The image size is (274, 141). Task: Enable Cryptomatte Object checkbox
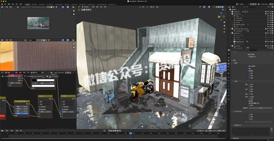point(249,114)
